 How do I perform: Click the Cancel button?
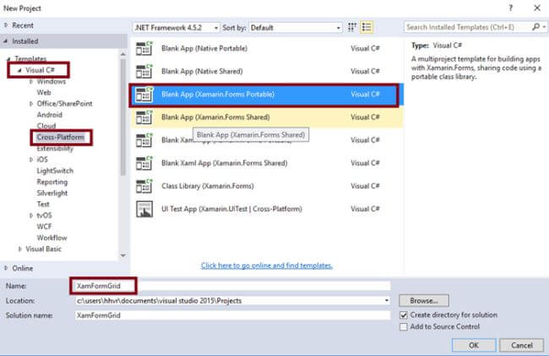click(522, 345)
